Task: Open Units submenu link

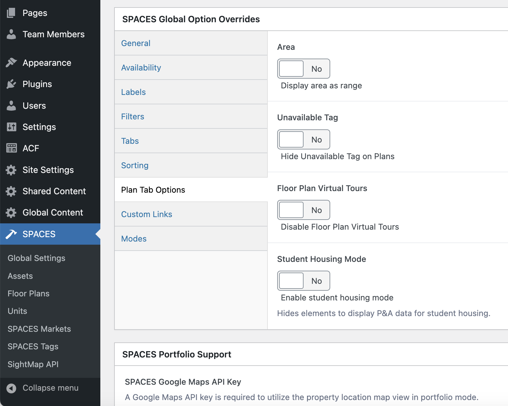Action: (x=17, y=311)
